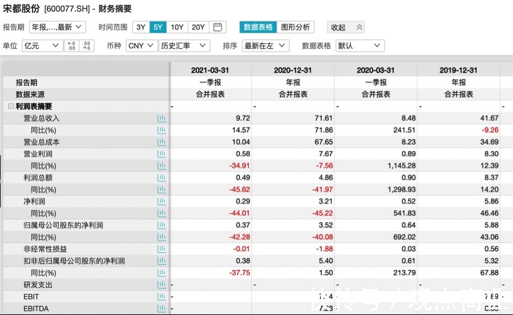Select the 3Y time range
This screenshot has height=315, width=513.
pyautogui.click(x=141, y=27)
